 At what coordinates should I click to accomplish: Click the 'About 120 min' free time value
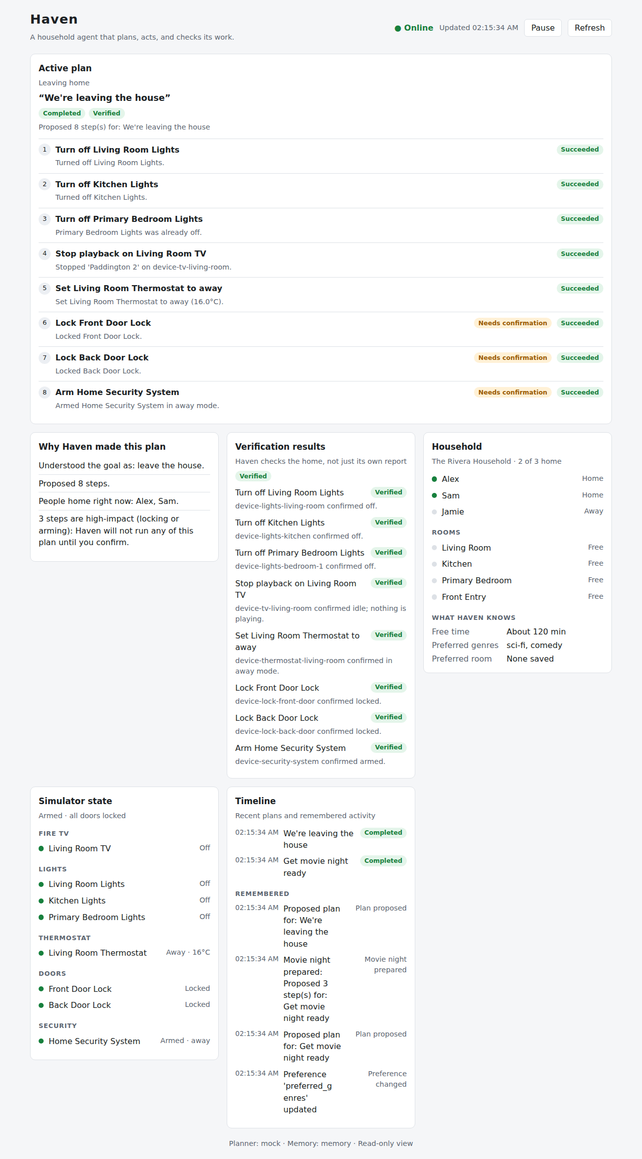click(536, 631)
